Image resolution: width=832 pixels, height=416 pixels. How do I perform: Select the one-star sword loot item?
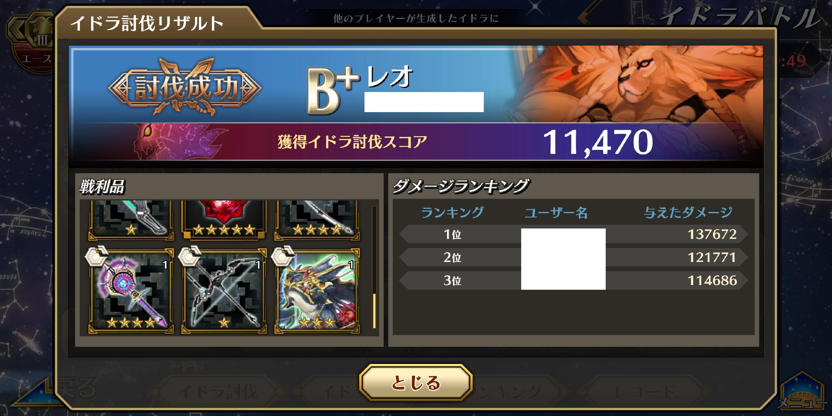pyautogui.click(x=131, y=220)
